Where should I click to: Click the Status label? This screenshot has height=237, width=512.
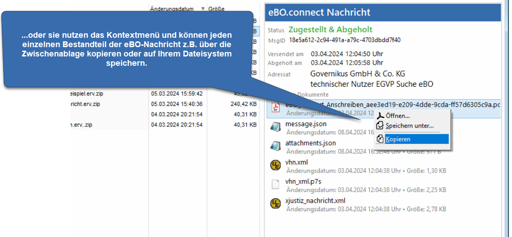click(x=276, y=30)
